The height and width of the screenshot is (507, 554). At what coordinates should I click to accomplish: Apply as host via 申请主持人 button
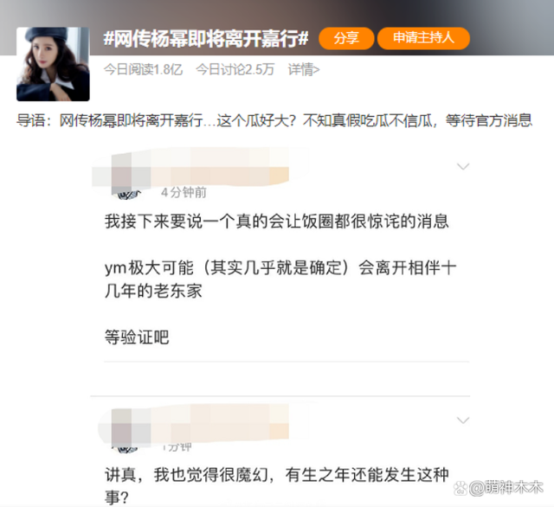(x=423, y=38)
